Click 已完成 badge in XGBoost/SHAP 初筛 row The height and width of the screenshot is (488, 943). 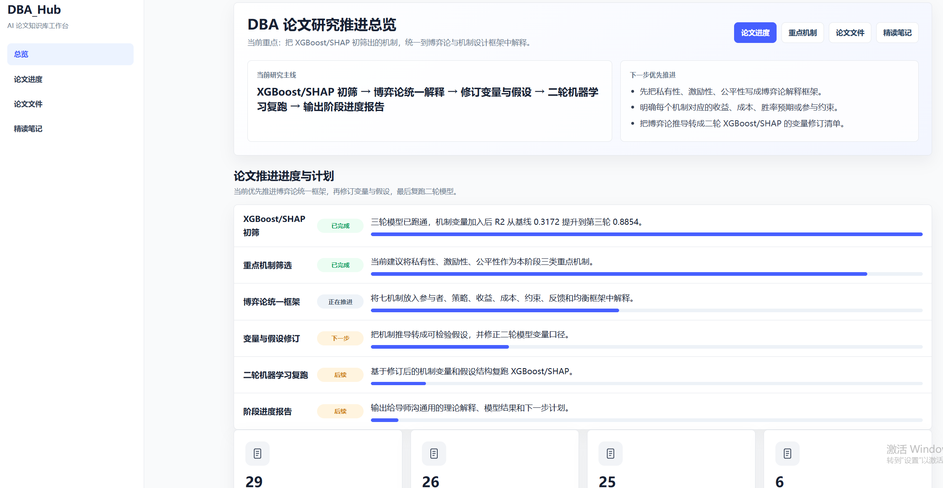(x=340, y=226)
